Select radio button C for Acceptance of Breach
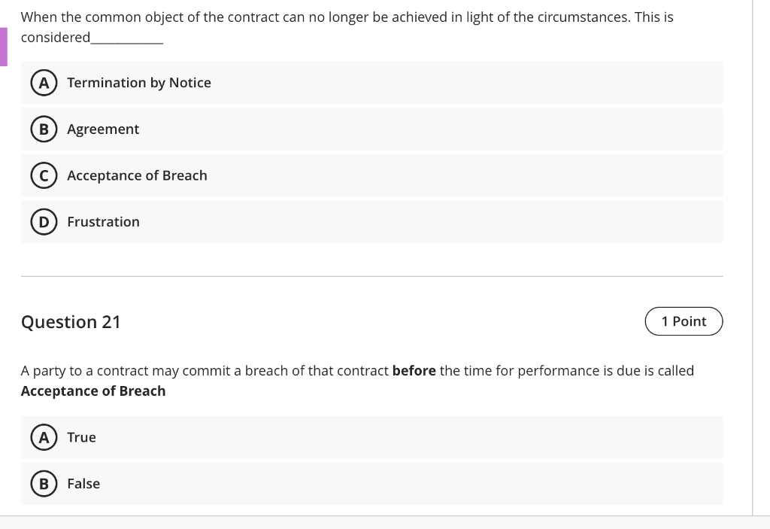Screen dimensions: 770x529 43,175
